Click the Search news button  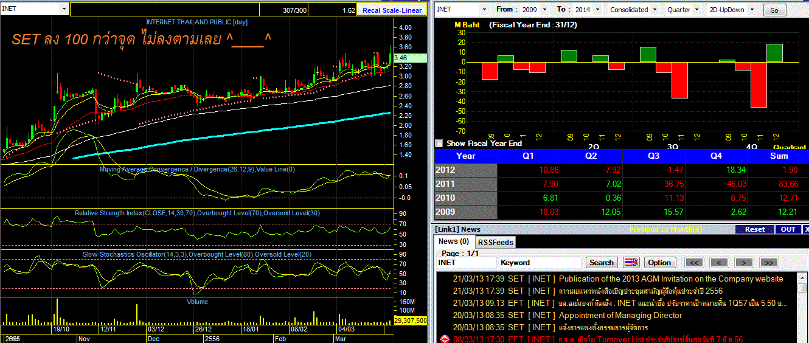[x=602, y=263]
